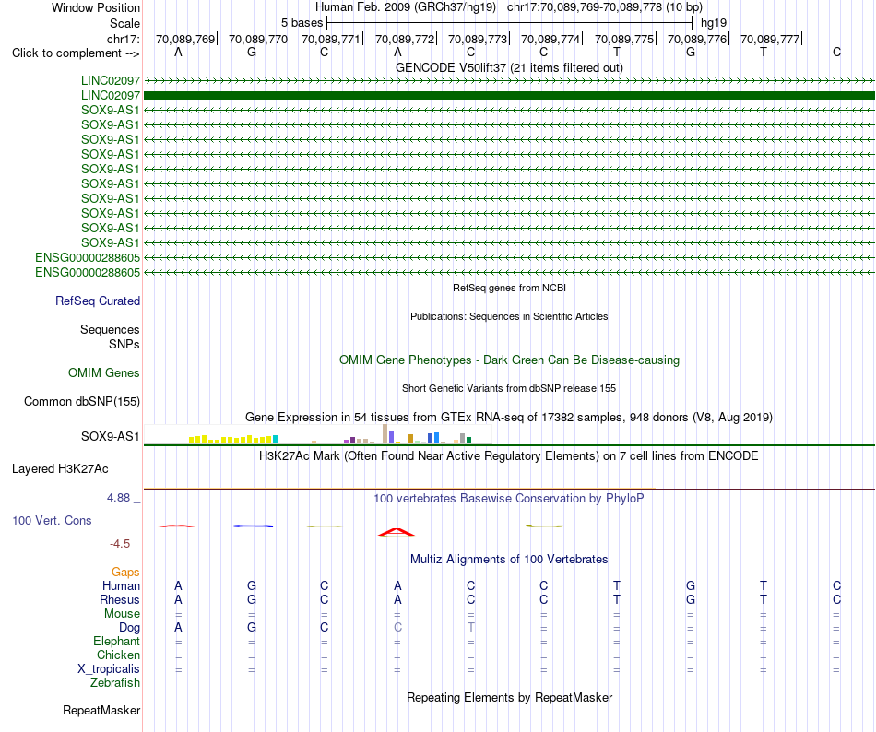Click the Scale track label
The width and height of the screenshot is (876, 732).
pyautogui.click(x=124, y=23)
